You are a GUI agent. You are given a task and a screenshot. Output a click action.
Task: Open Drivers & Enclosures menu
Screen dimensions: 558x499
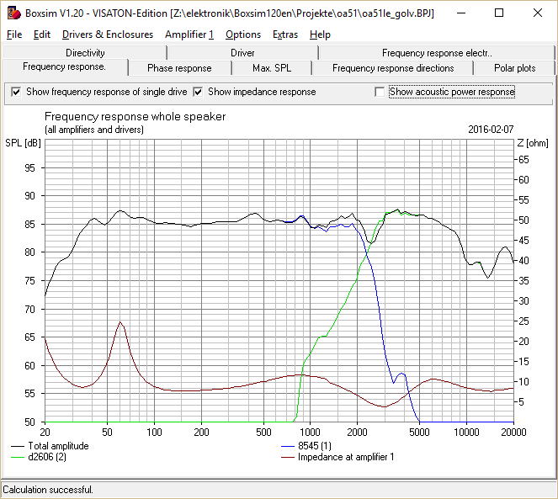coord(108,35)
